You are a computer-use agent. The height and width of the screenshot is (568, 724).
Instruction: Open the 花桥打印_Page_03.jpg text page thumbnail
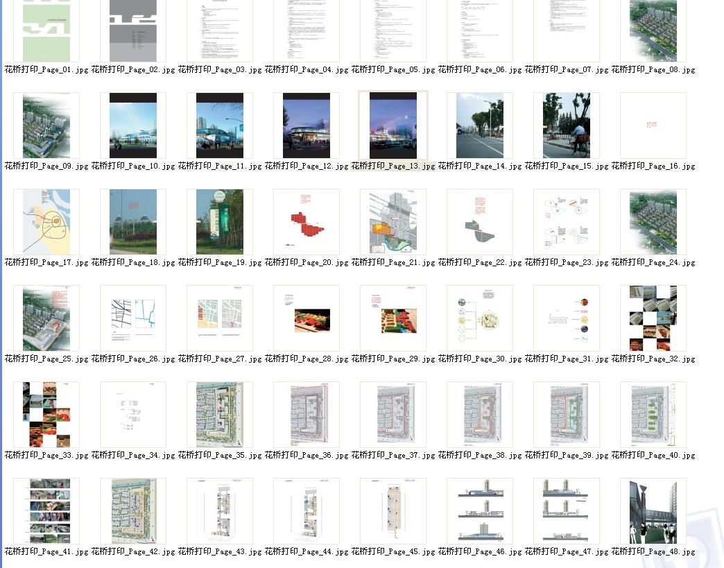click(x=220, y=31)
